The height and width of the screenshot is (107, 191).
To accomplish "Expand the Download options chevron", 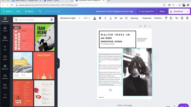I will [187, 11].
